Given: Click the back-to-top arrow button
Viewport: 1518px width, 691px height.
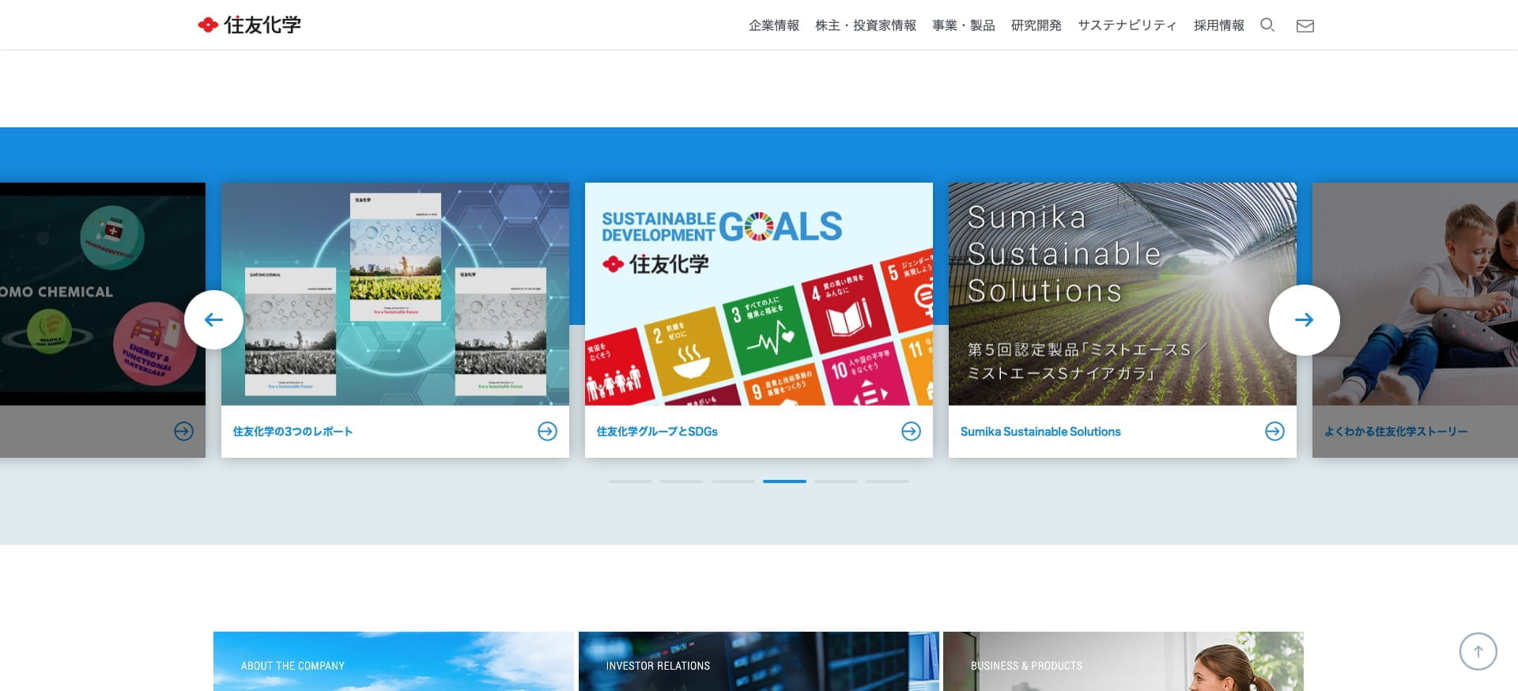Looking at the screenshot, I should pos(1478,651).
